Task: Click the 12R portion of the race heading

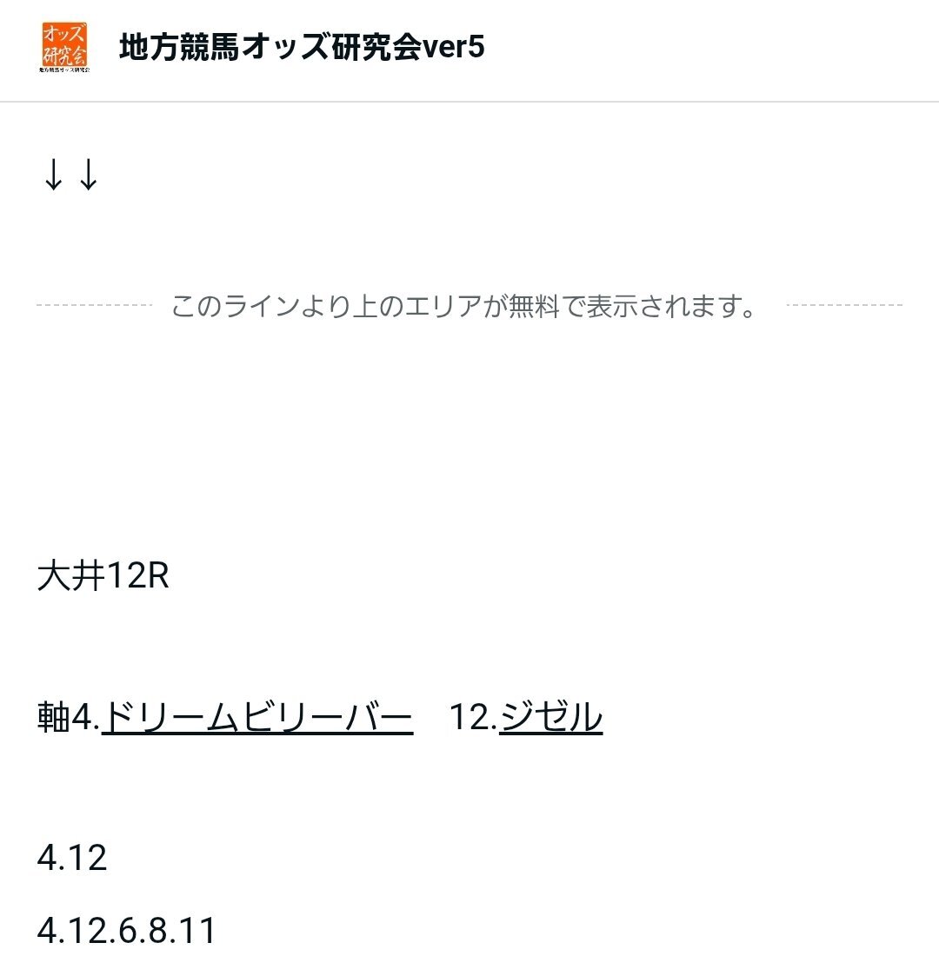Action: click(137, 575)
